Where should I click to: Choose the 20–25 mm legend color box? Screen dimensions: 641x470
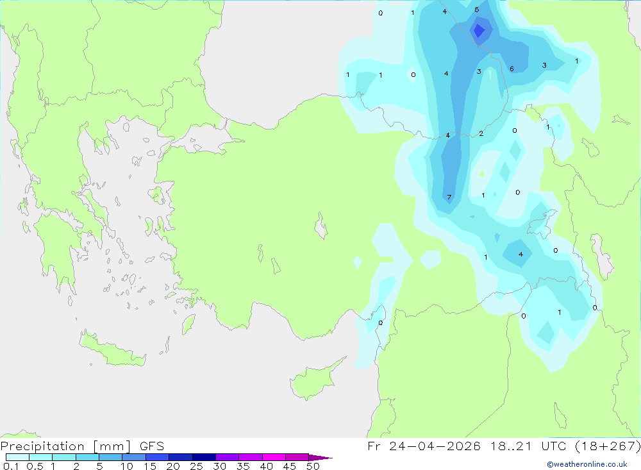point(181,457)
